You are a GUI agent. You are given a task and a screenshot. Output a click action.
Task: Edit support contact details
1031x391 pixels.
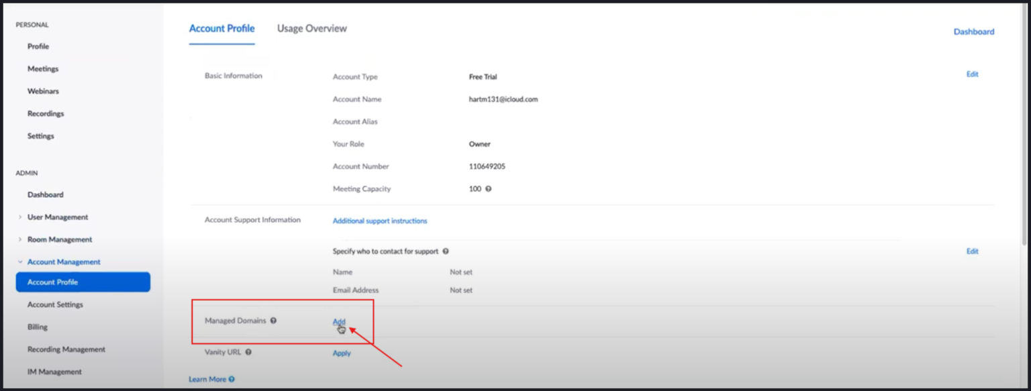click(x=972, y=252)
